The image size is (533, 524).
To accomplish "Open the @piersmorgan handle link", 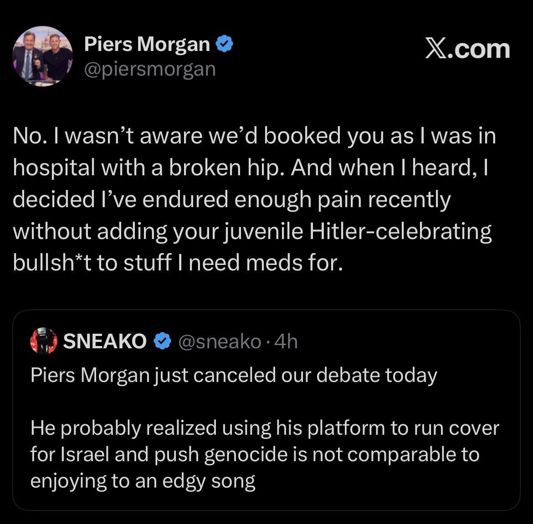I will point(150,69).
